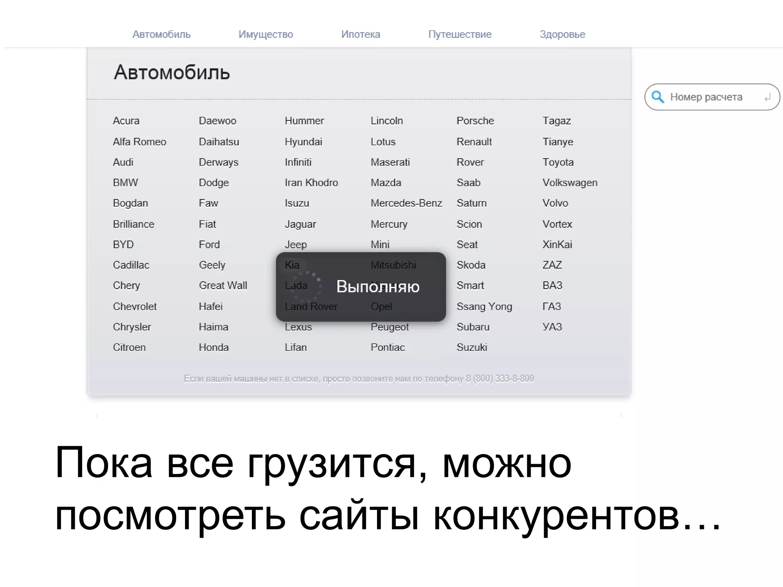Select the Путешествие tab
This screenshot has height=587, width=783.
(x=460, y=34)
